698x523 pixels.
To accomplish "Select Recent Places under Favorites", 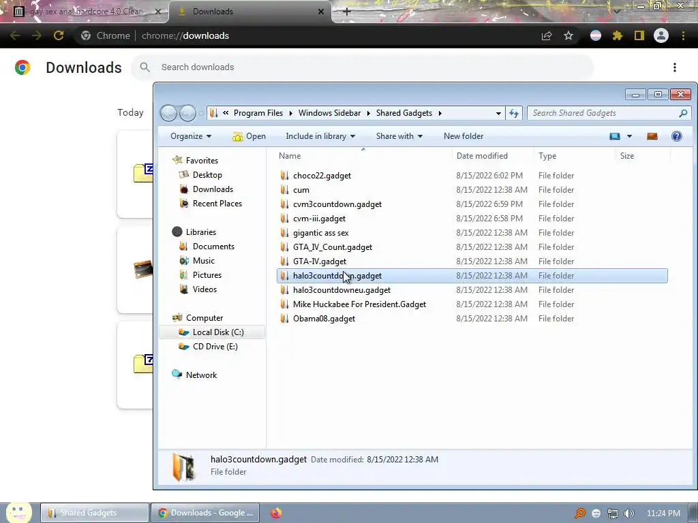I will [x=217, y=203].
